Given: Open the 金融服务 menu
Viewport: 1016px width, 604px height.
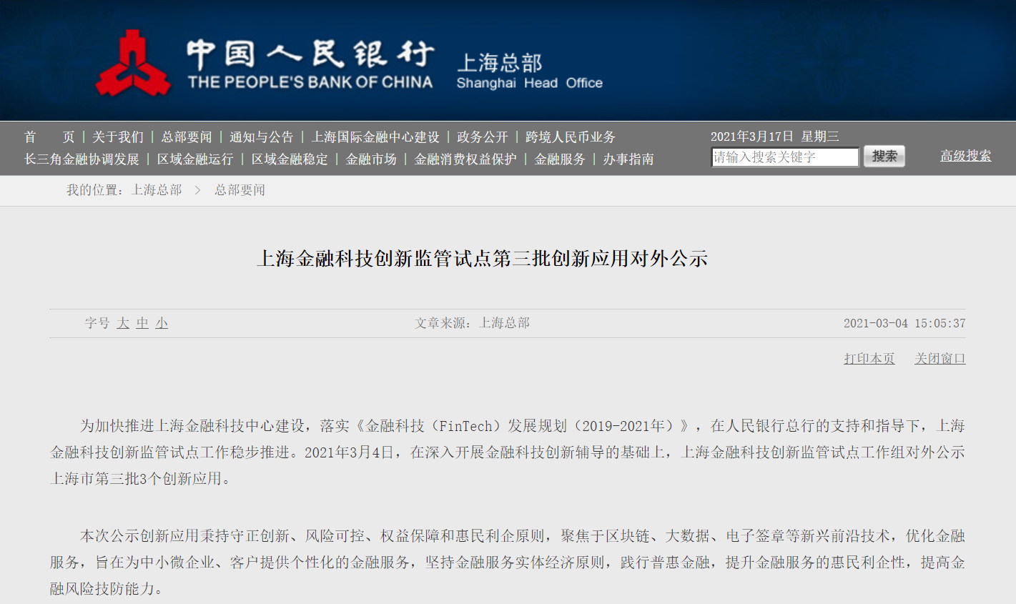Looking at the screenshot, I should coord(558,159).
